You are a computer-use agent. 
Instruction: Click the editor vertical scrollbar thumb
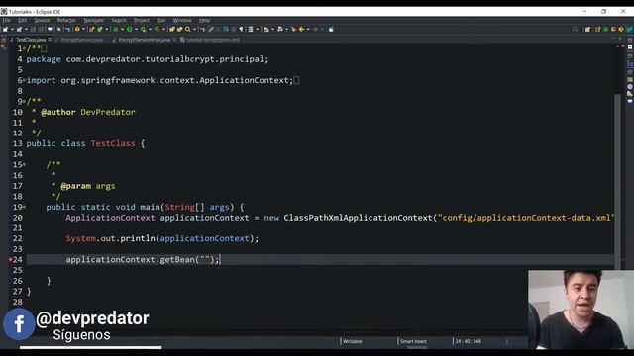617,182
